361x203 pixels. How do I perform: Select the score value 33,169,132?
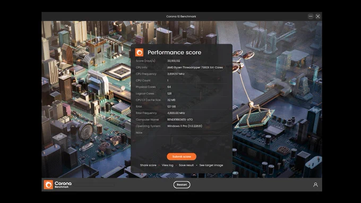click(174, 61)
